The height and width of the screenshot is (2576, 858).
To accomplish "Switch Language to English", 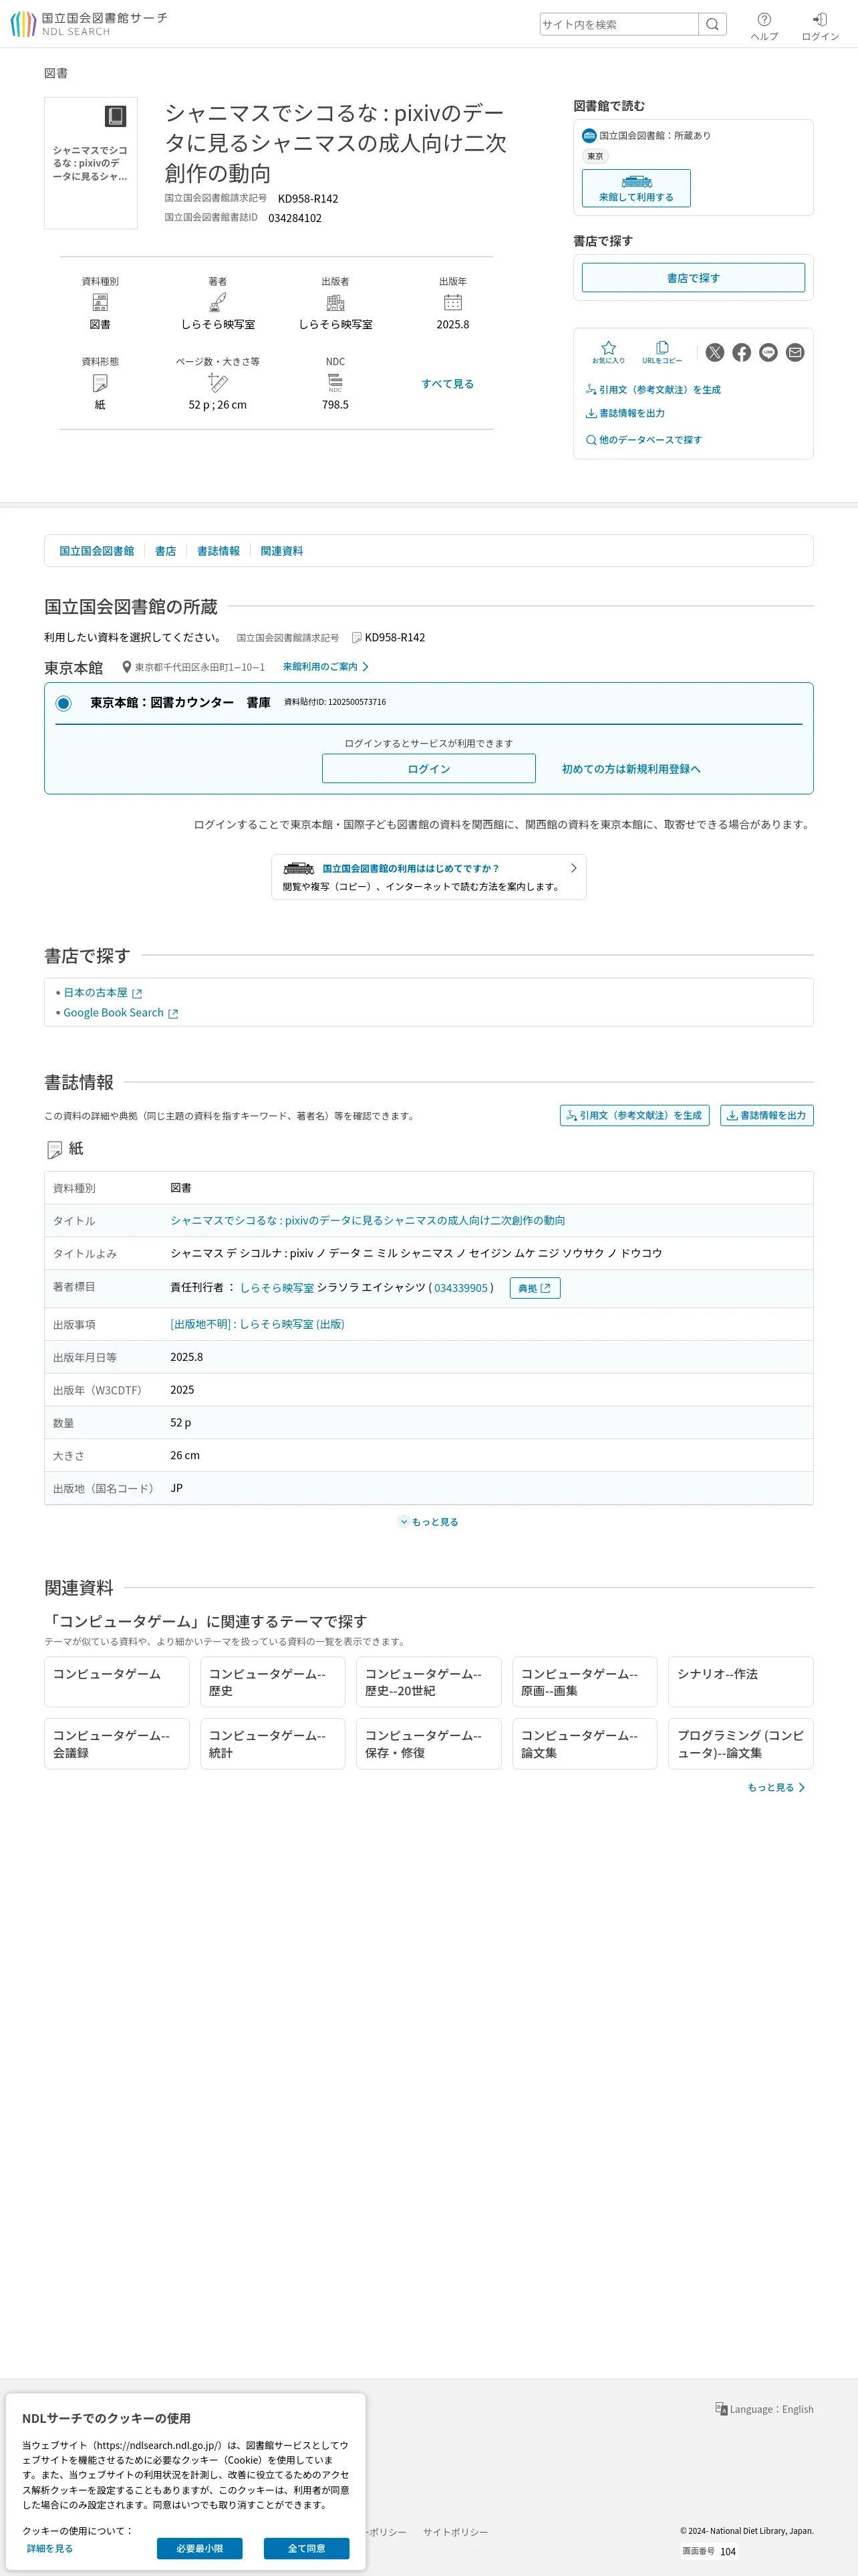I will (x=764, y=2409).
